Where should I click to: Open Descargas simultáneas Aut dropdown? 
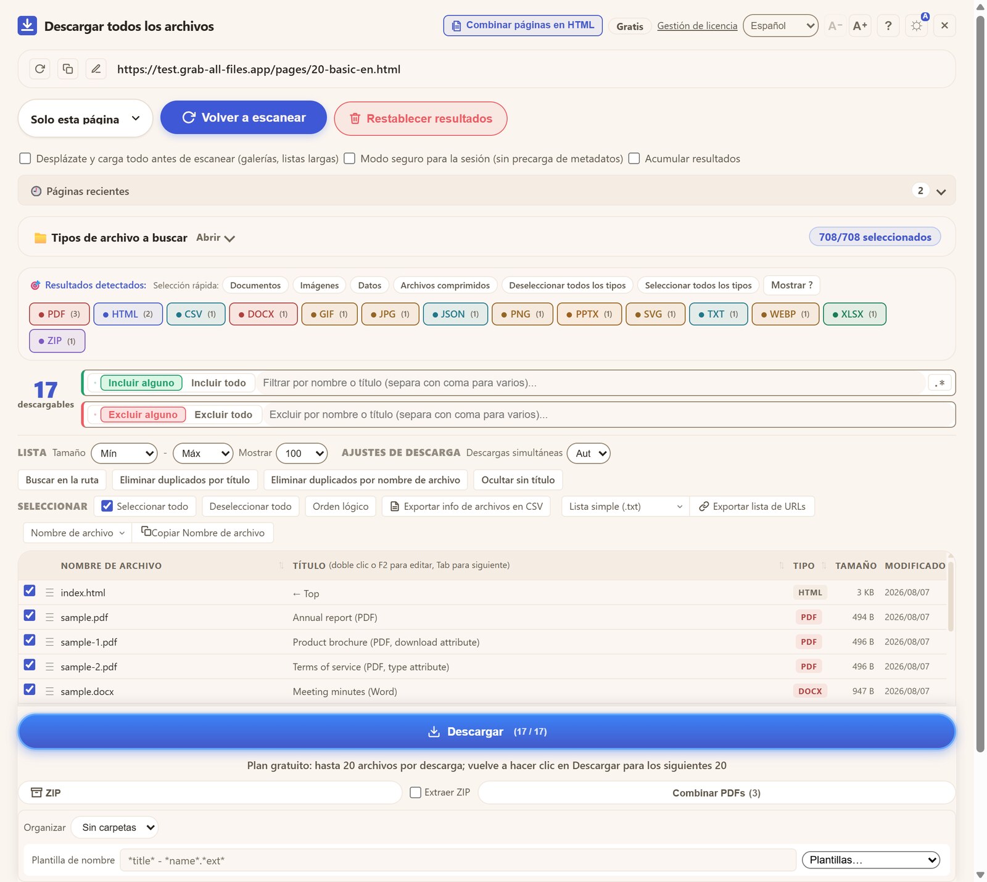(x=588, y=453)
